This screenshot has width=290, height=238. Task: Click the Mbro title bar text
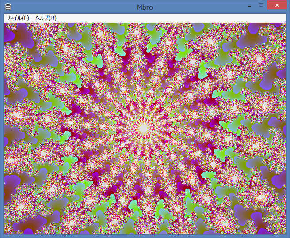pyautogui.click(x=145, y=7)
